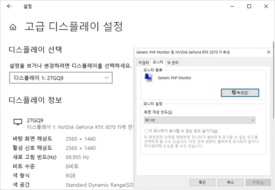This screenshot has width=275, height=190.
Task: Select the 모니터 tab
Action: pyautogui.click(x=158, y=62)
